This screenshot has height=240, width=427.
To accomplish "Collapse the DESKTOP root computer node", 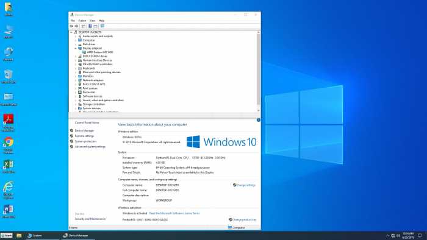I will click(x=71, y=32).
